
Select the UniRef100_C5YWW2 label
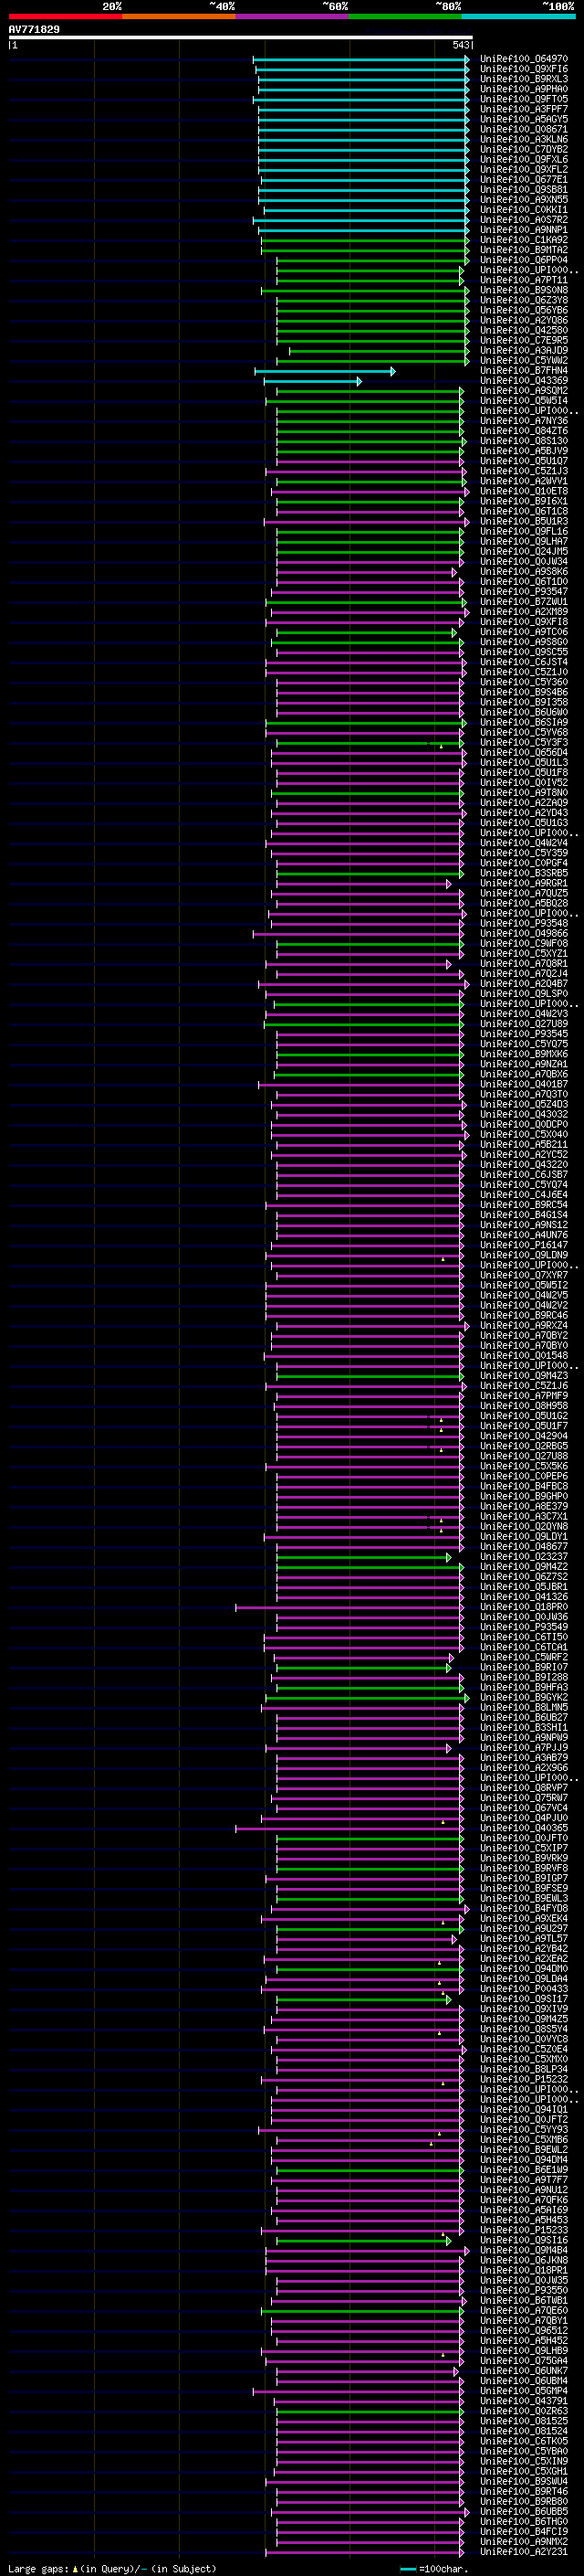click(x=524, y=360)
